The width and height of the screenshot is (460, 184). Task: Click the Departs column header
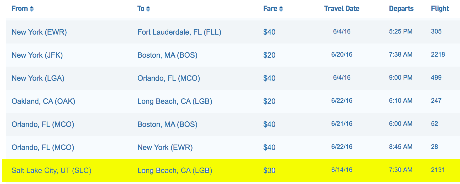401,9
